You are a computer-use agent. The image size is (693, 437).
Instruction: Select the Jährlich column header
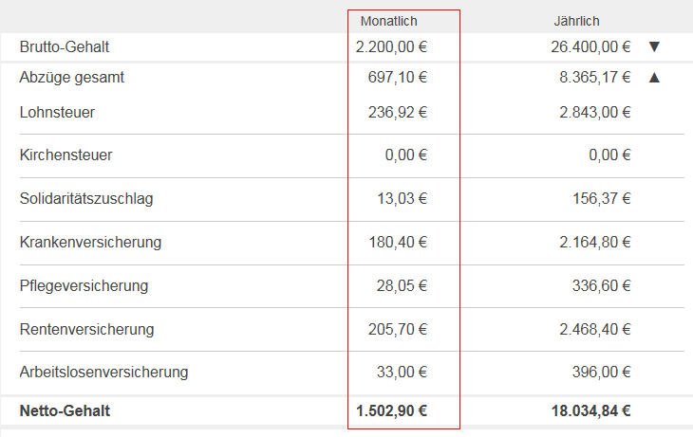[577, 21]
